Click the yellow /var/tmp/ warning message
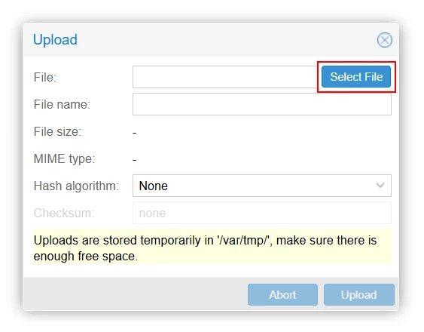This screenshot has width=424, height=332. 212,247
